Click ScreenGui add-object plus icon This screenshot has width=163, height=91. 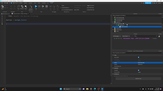point(123,24)
